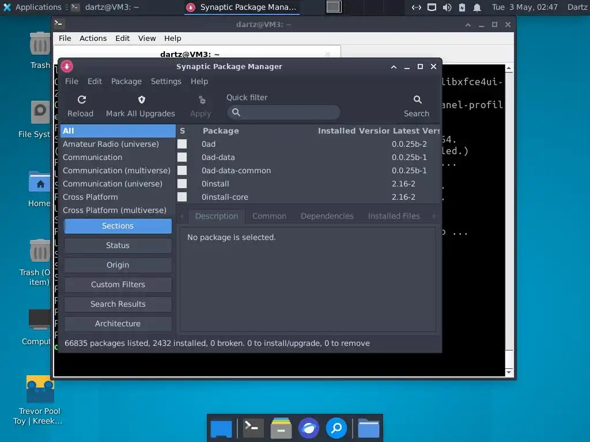Viewport: 590px width, 442px height.
Task: Click terminal scrollbar down arrow
Action: click(x=509, y=372)
